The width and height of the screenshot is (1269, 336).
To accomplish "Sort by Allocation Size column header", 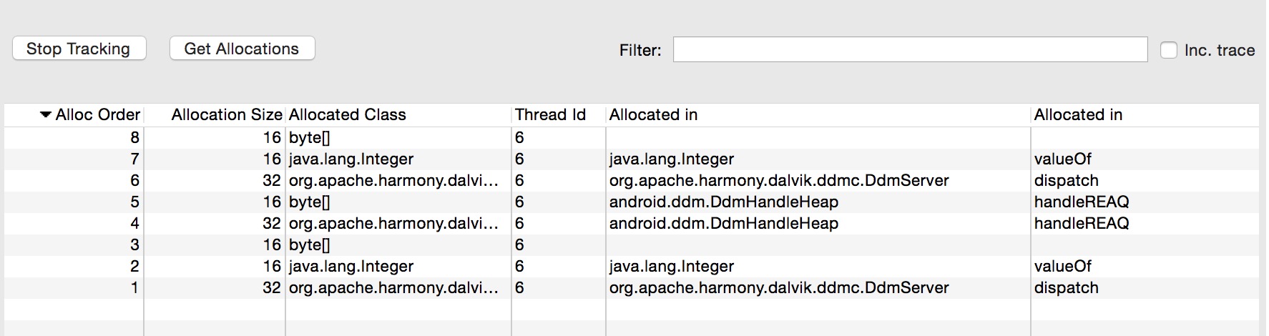I will coord(227,114).
